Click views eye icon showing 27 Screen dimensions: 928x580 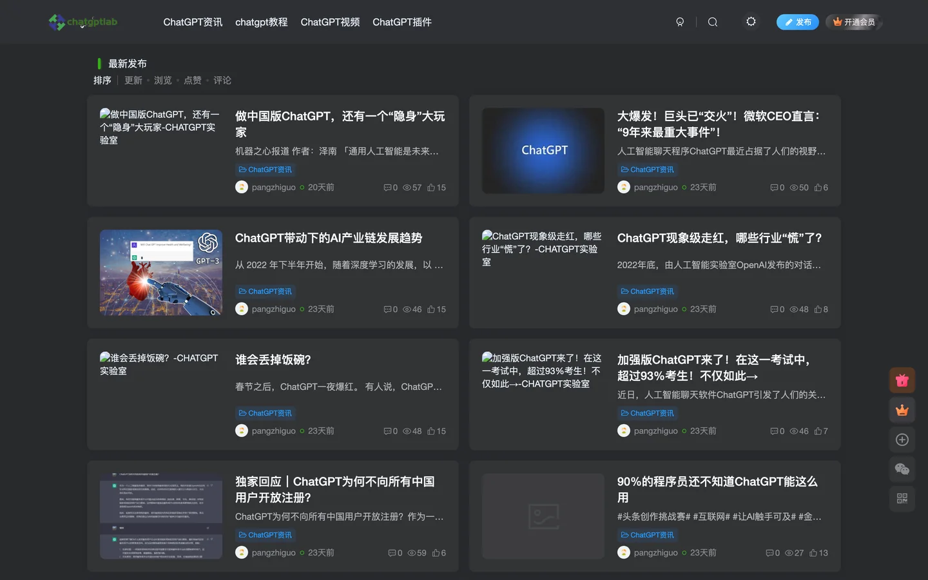click(789, 553)
